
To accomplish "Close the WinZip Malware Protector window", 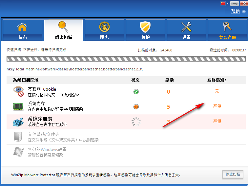I will point(244,4).
